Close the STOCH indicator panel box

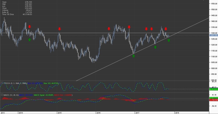pyautogui.click(x=2, y=83)
